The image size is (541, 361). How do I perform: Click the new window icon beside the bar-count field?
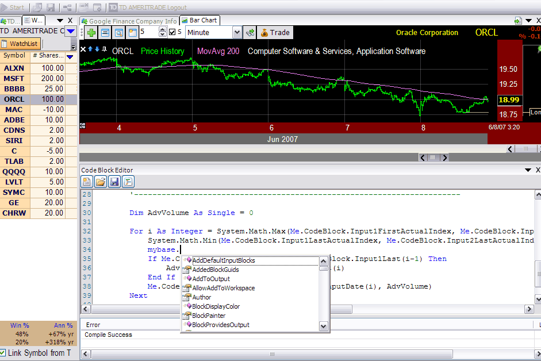point(132,33)
